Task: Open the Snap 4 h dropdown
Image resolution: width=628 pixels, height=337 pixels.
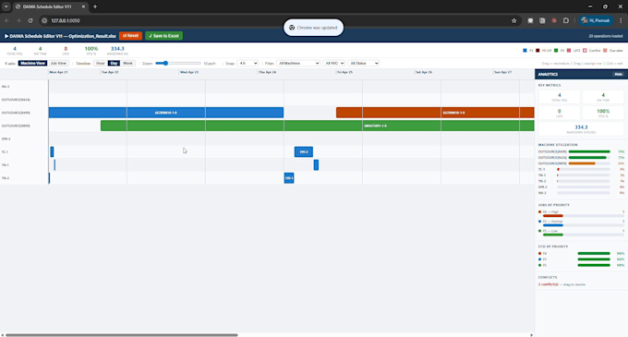Action: 248,63
